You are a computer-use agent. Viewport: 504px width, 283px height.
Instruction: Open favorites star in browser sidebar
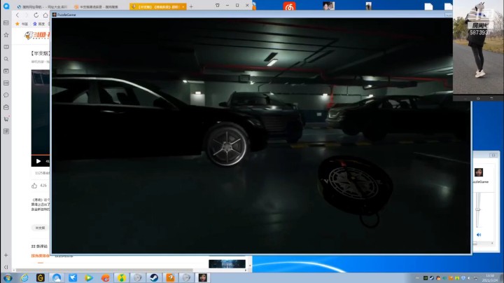(6, 35)
